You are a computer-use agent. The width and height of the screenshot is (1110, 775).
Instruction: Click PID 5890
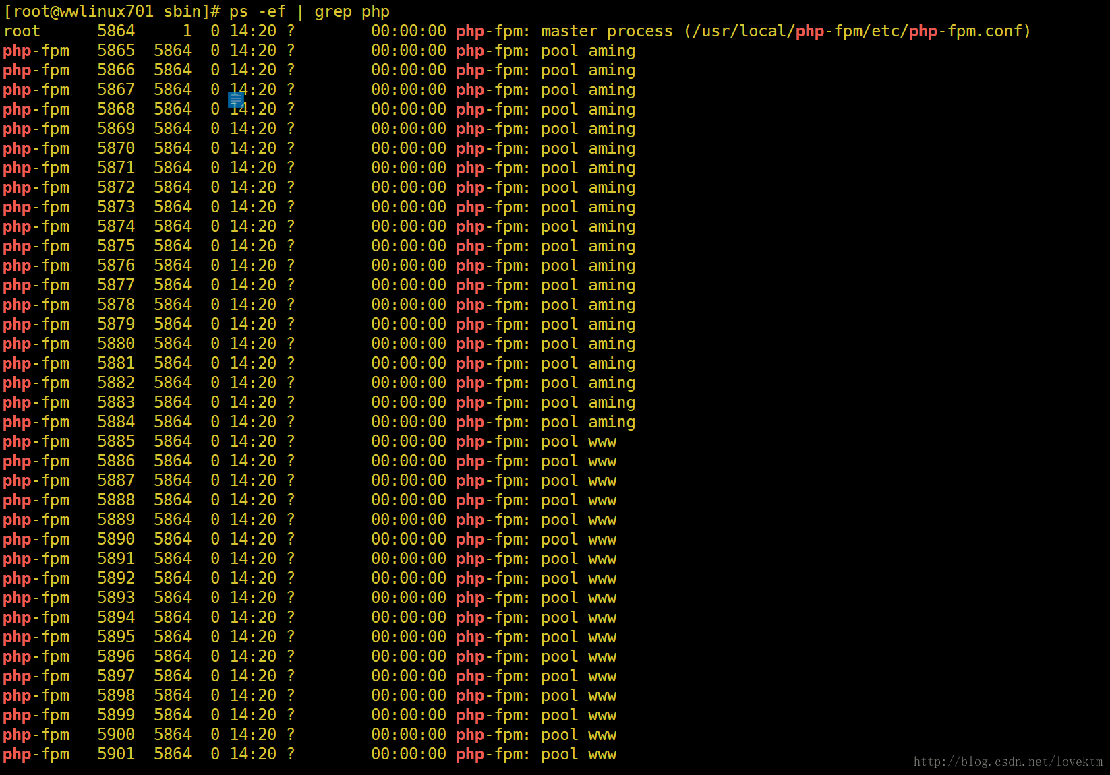click(116, 539)
